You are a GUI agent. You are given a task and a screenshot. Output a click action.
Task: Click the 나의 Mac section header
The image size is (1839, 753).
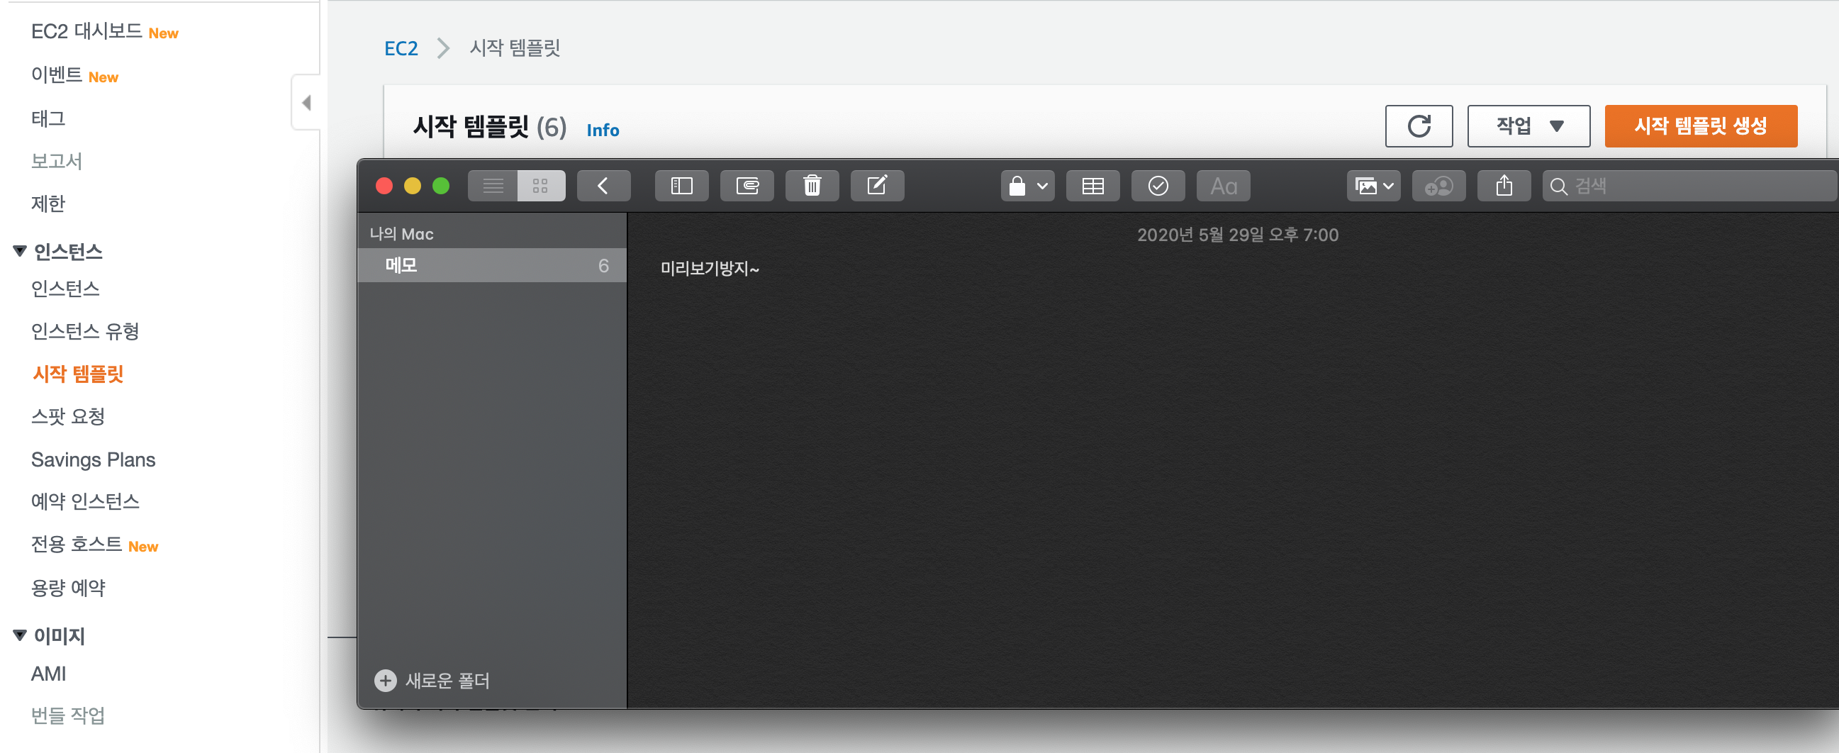(401, 234)
